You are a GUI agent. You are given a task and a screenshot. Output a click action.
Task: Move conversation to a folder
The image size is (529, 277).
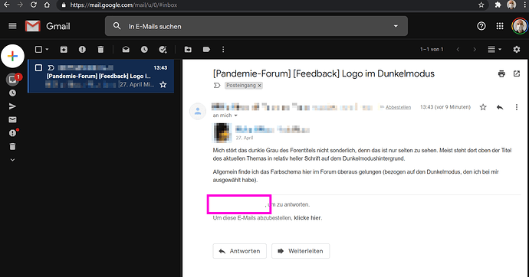tap(188, 50)
